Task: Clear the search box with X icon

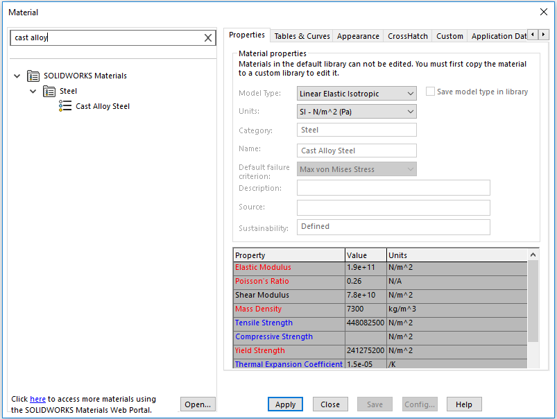Action: [207, 38]
